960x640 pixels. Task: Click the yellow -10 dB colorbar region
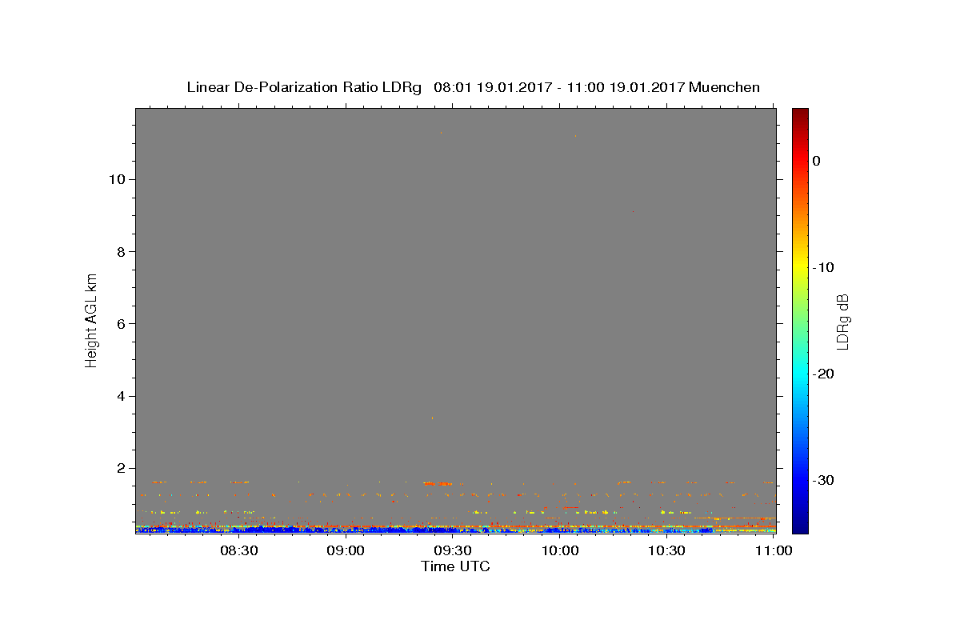tap(800, 267)
